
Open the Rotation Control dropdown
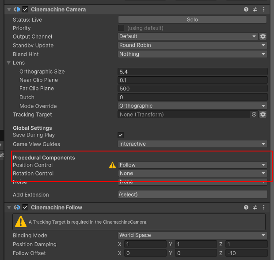(193, 173)
